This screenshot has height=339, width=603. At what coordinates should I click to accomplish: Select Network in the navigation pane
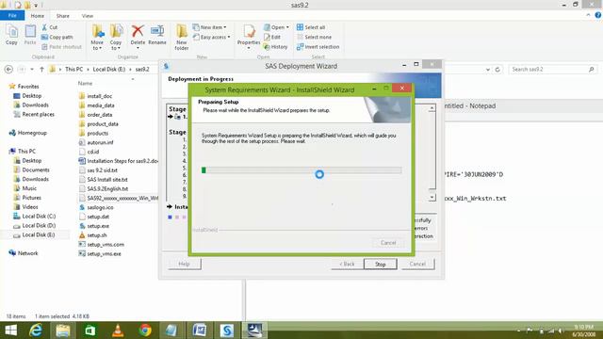click(x=24, y=253)
